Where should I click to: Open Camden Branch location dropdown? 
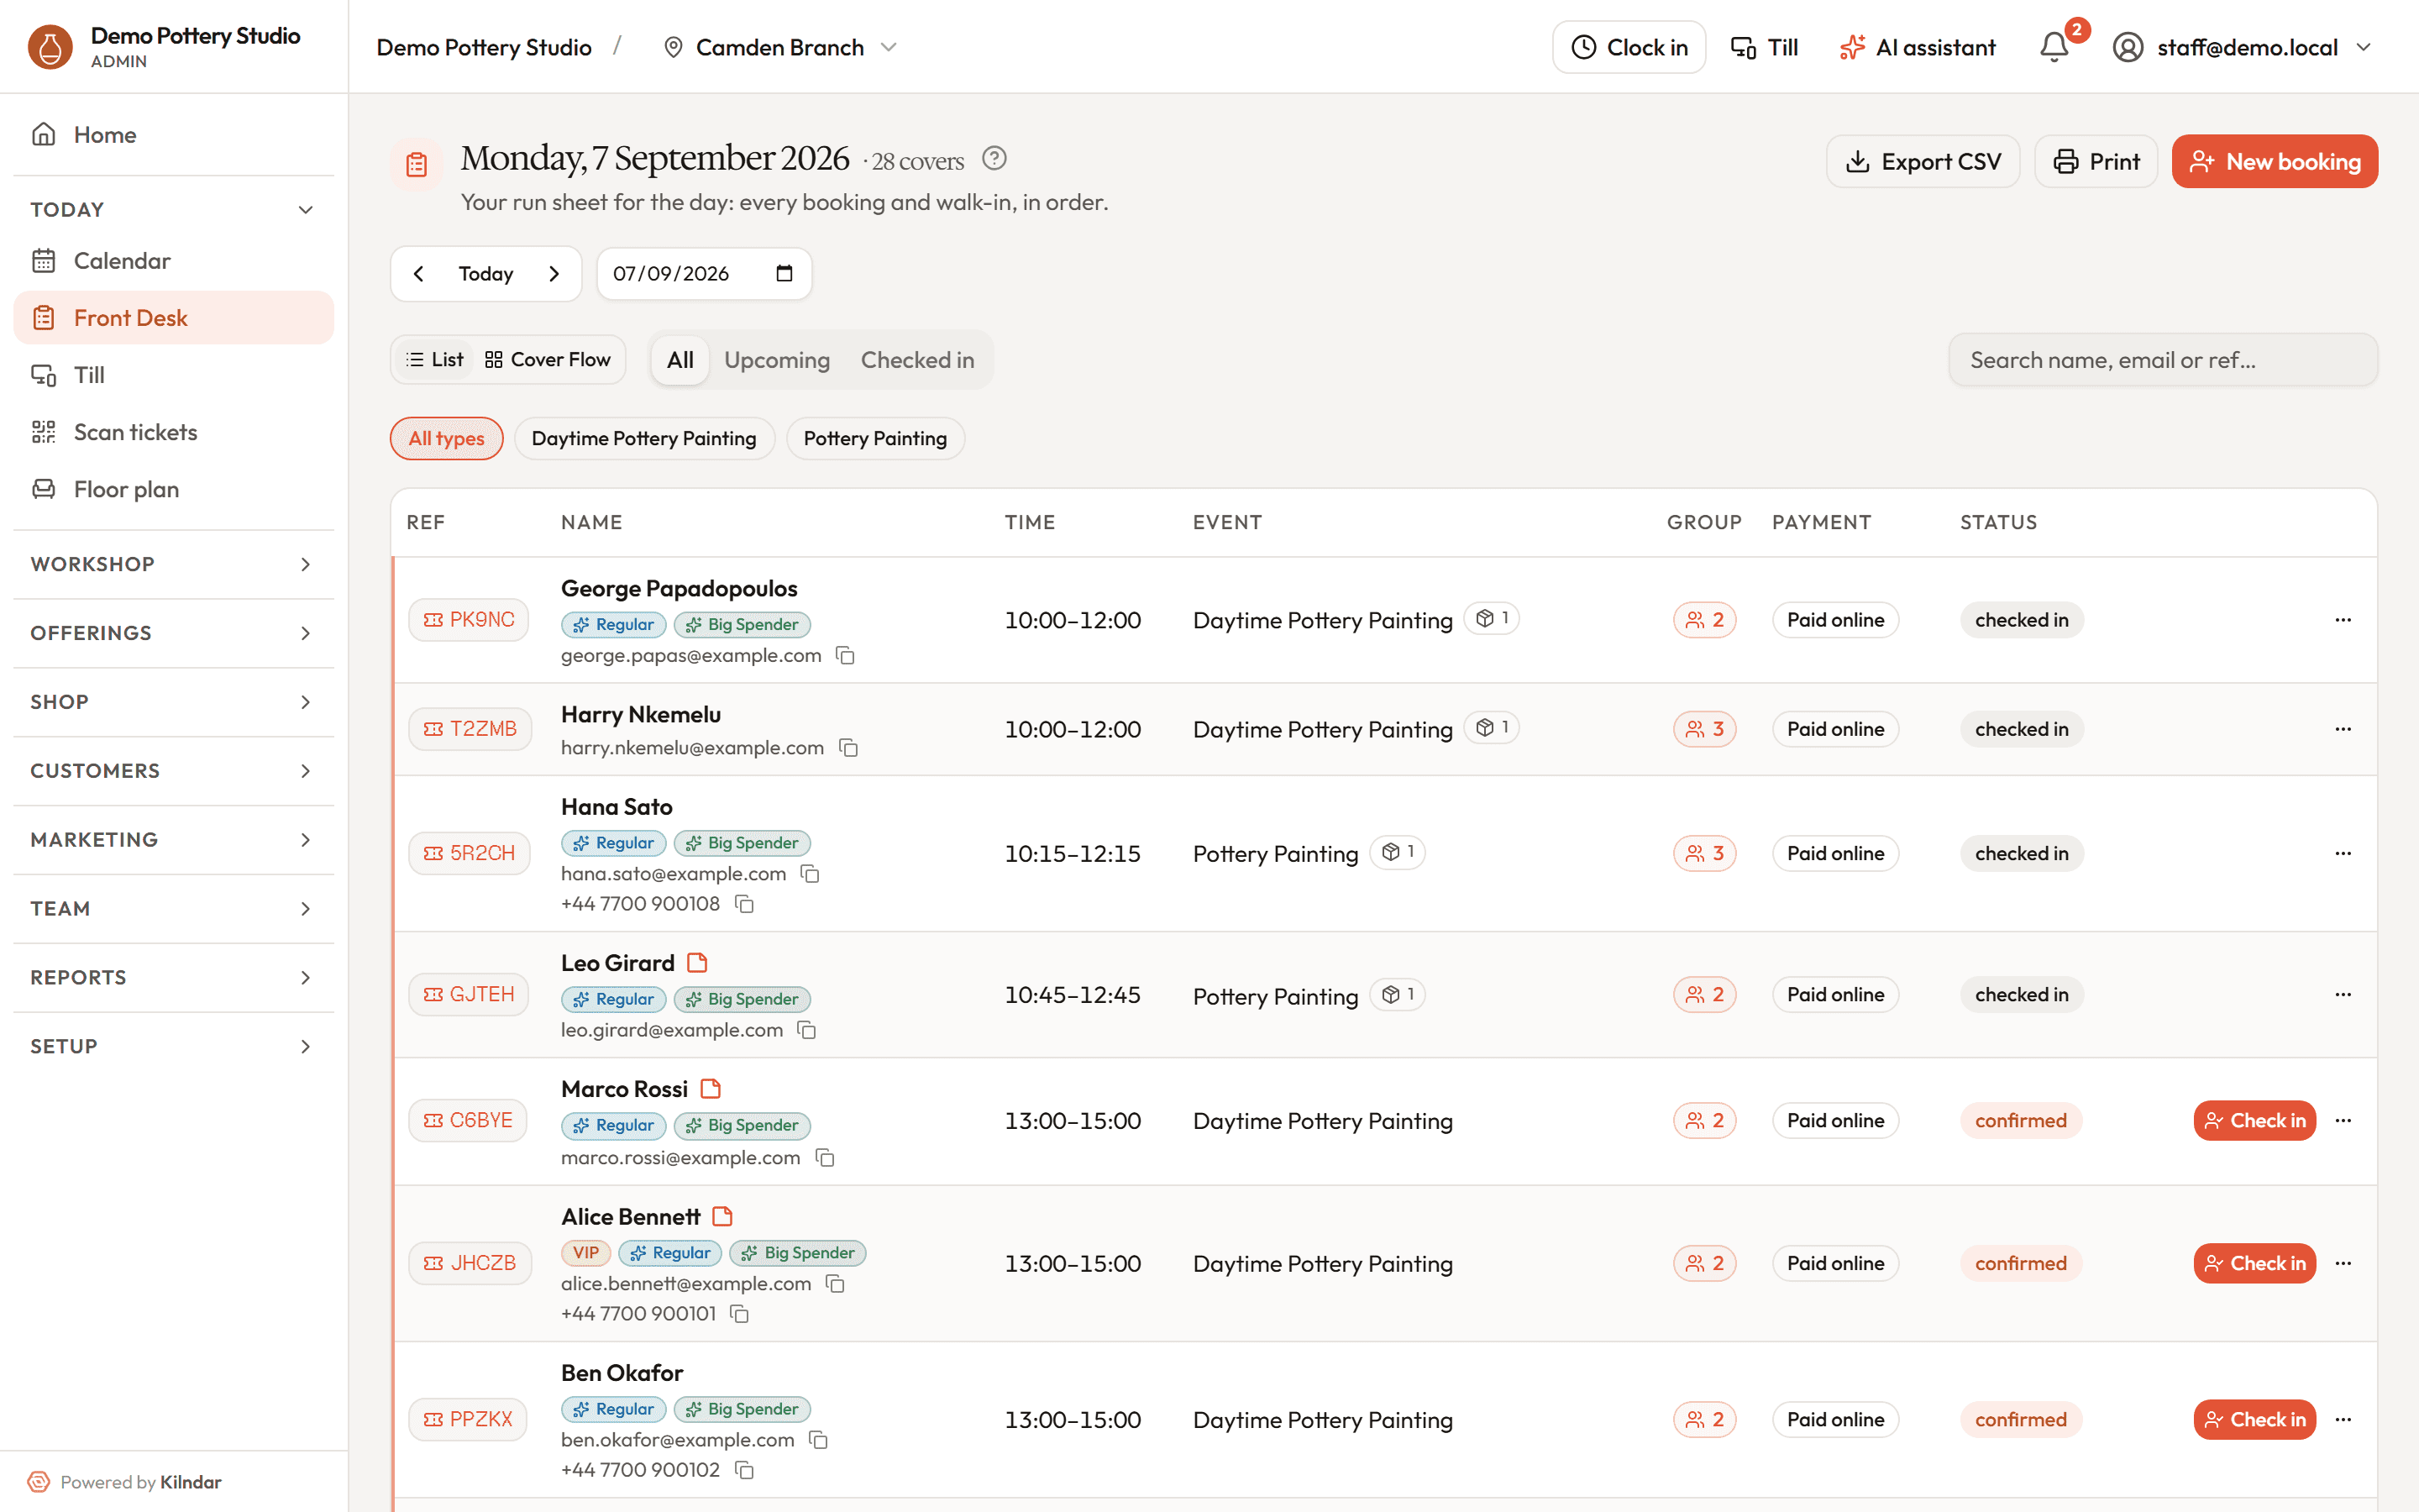point(779,47)
